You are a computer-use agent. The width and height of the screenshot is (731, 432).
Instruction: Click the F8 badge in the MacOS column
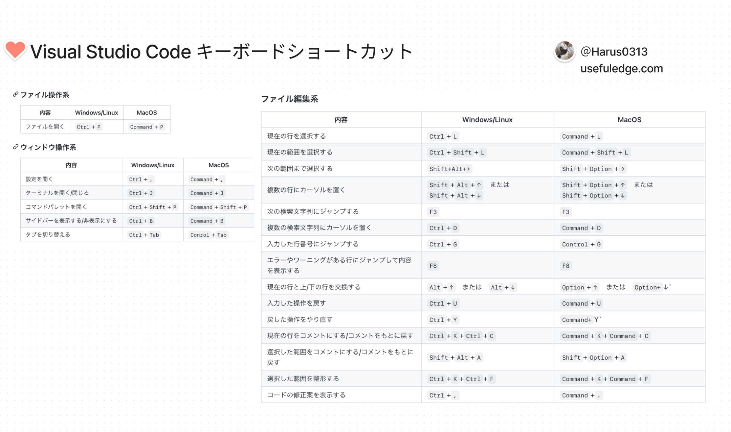[566, 266]
